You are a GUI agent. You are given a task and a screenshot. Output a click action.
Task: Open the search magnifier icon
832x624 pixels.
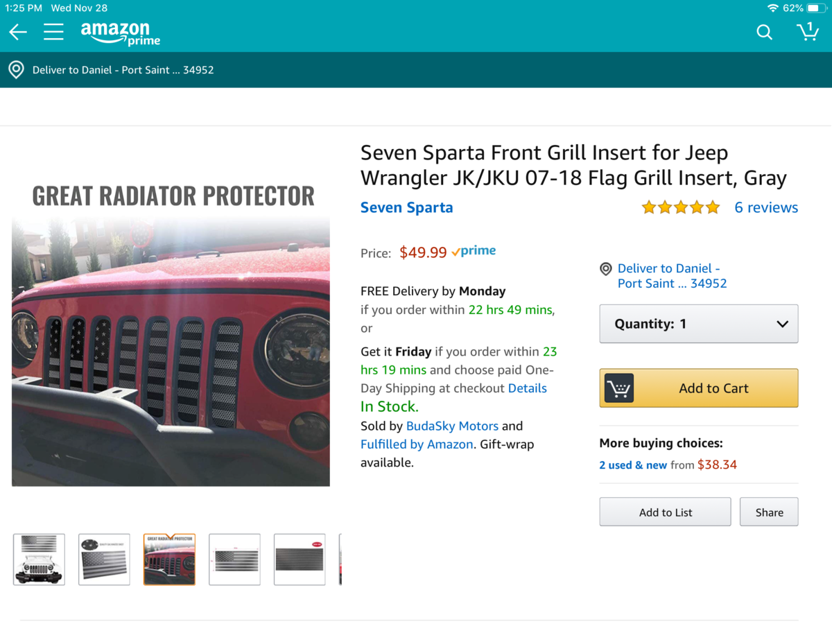[x=764, y=32]
